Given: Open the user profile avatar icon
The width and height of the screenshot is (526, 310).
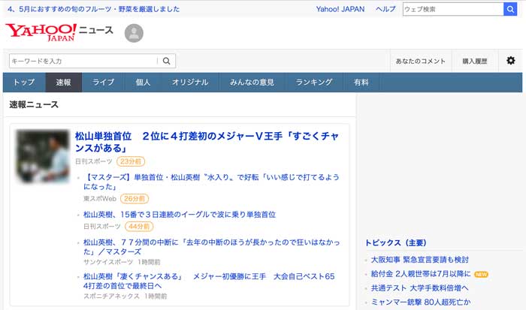Looking at the screenshot, I should (x=134, y=33).
